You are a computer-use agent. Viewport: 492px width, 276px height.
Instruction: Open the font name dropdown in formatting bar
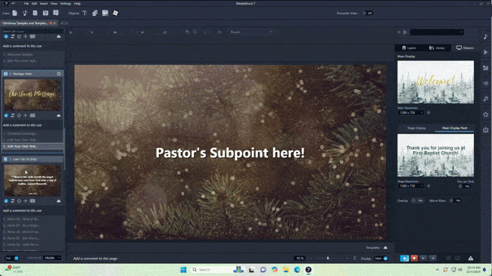[251, 32]
